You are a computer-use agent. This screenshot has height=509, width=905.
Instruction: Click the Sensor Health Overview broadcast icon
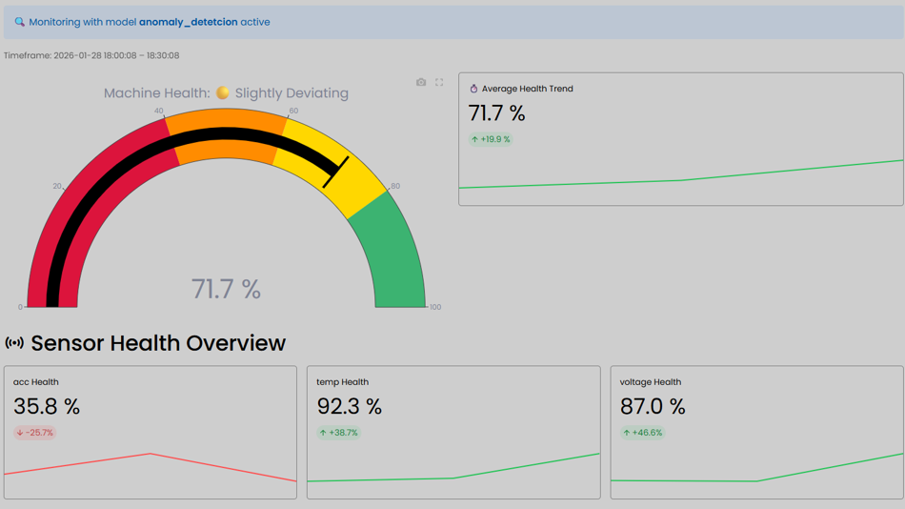click(x=14, y=343)
